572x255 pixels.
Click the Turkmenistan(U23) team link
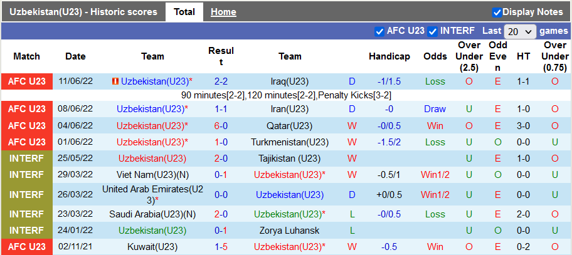pos(290,142)
